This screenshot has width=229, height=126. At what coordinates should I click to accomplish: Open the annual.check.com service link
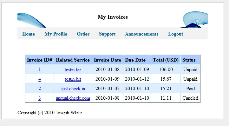(73, 98)
